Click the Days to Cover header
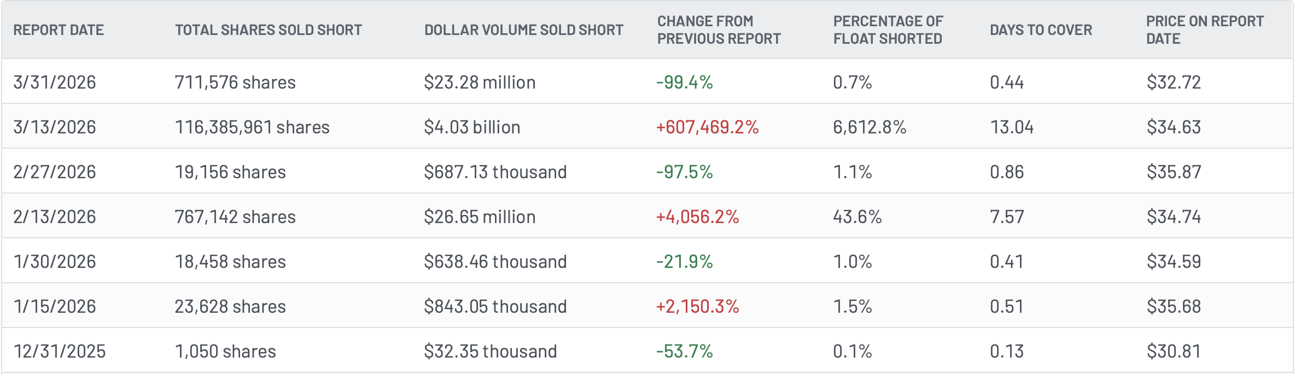The width and height of the screenshot is (1295, 374). click(1041, 30)
